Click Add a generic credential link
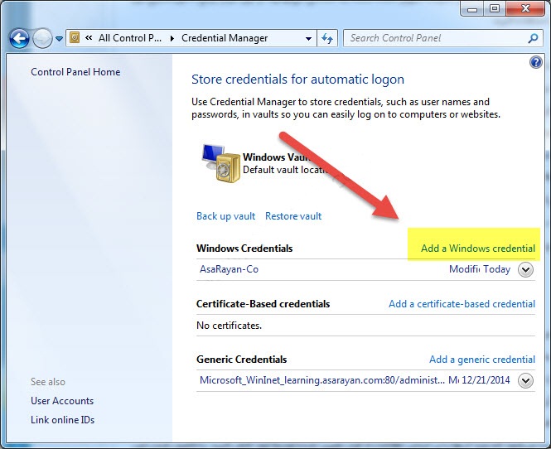The height and width of the screenshot is (449, 551). click(x=481, y=360)
